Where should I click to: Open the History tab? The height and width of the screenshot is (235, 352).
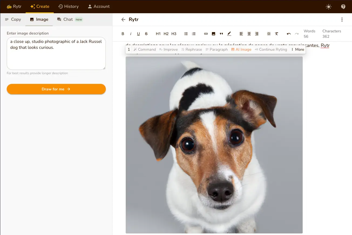pos(69,6)
